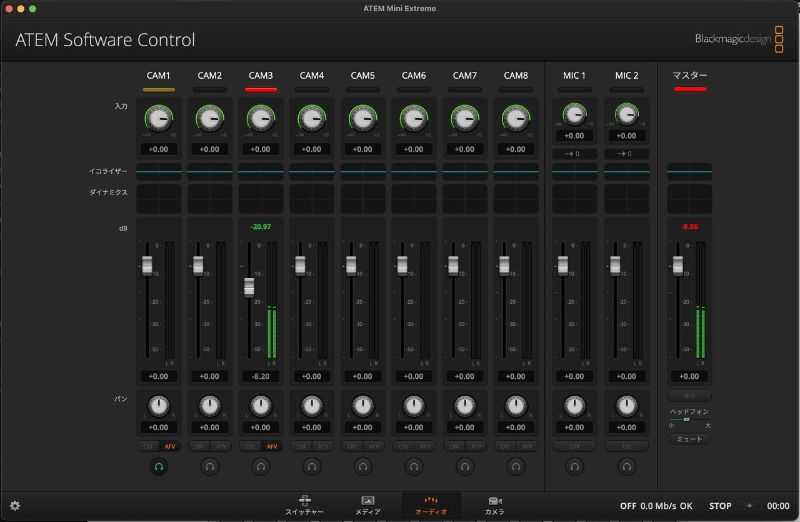This screenshot has width=800, height=522.
Task: Click the CAM6 pan knob
Action: click(414, 406)
